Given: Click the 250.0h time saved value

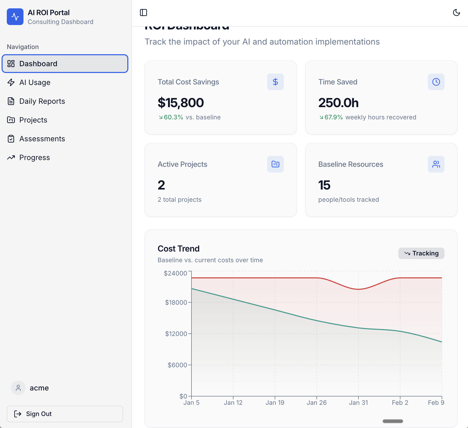Looking at the screenshot, I should click(x=339, y=103).
